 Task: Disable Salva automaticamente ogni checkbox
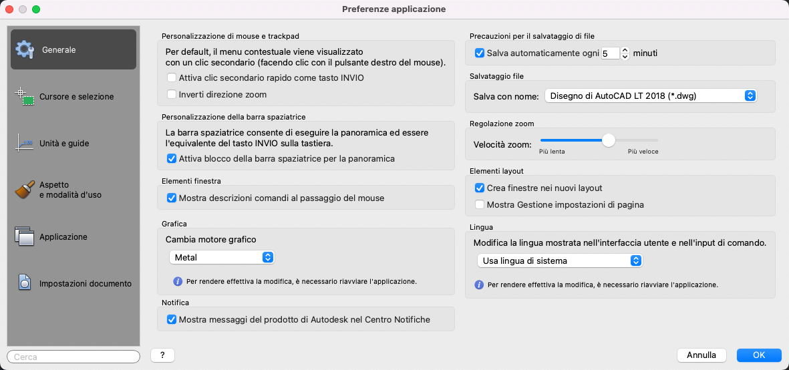479,53
